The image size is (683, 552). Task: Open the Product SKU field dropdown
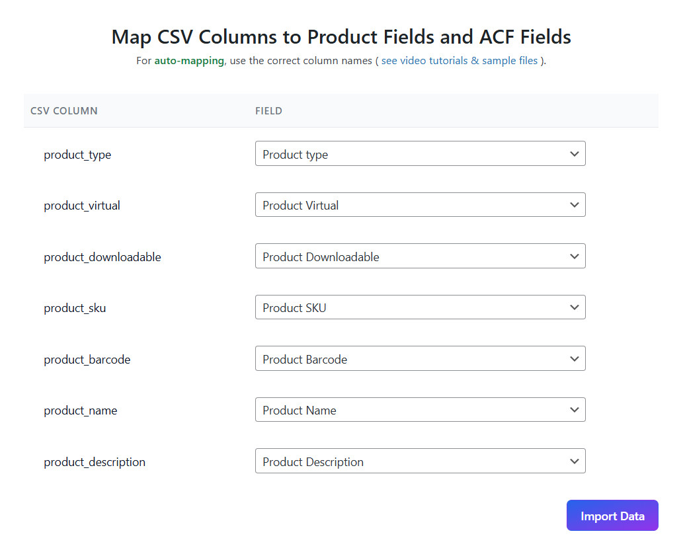tap(420, 307)
